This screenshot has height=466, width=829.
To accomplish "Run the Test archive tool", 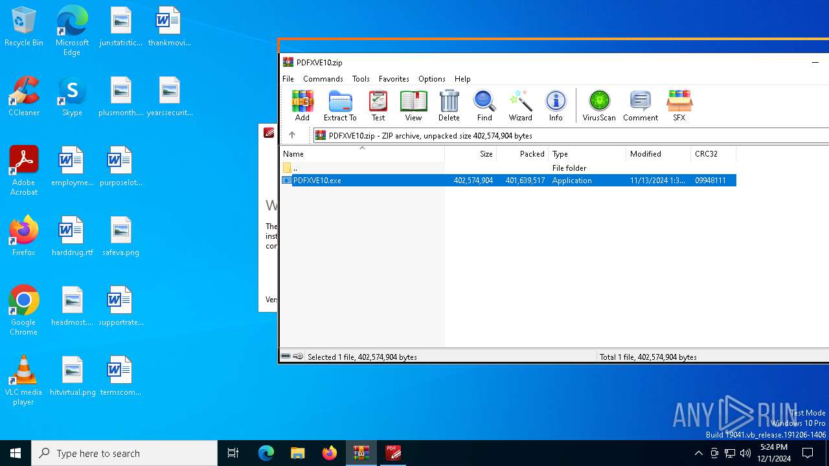I will (x=378, y=105).
